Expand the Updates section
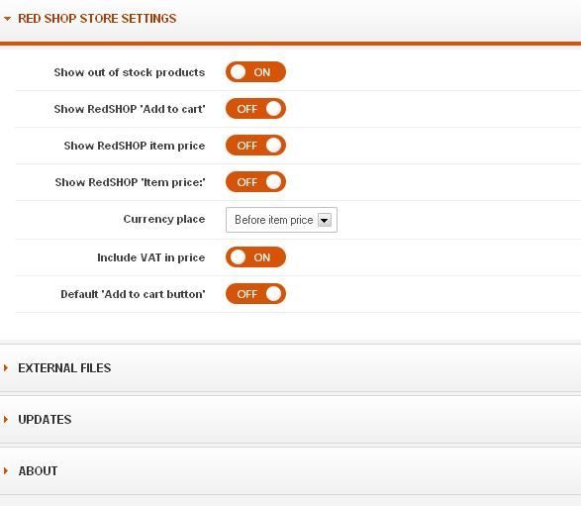This screenshot has height=506, width=581. pyautogui.click(x=291, y=419)
